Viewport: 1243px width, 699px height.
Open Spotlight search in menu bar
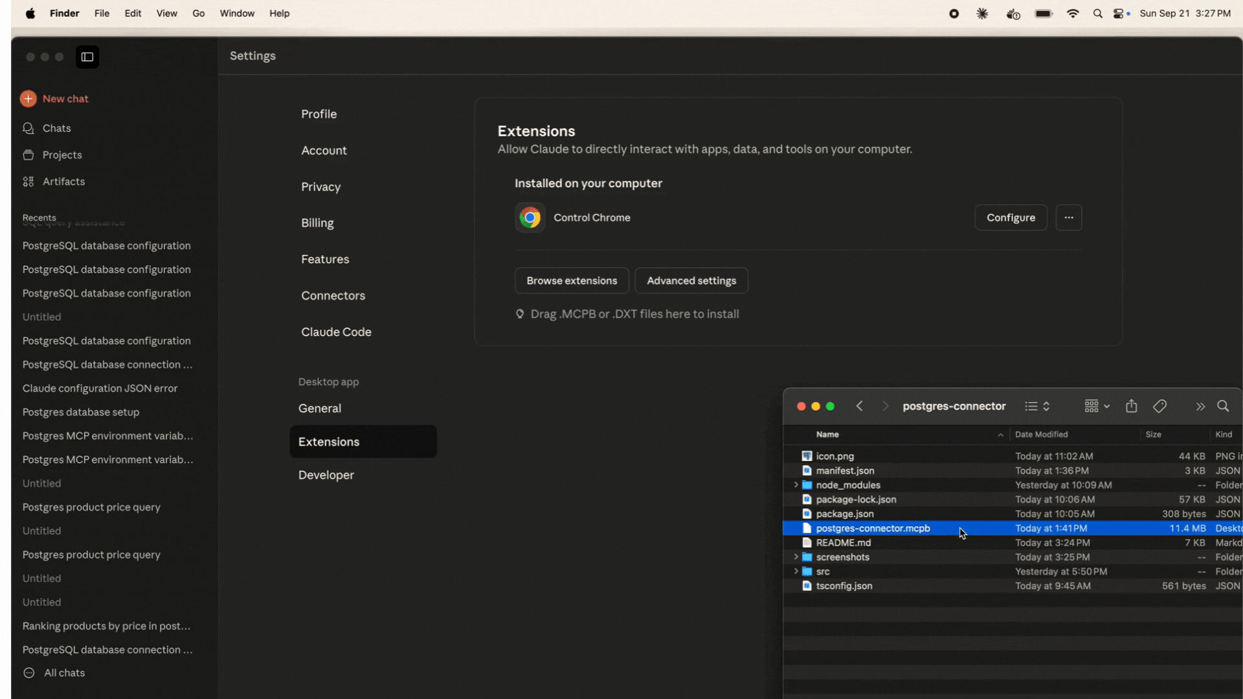coord(1097,14)
